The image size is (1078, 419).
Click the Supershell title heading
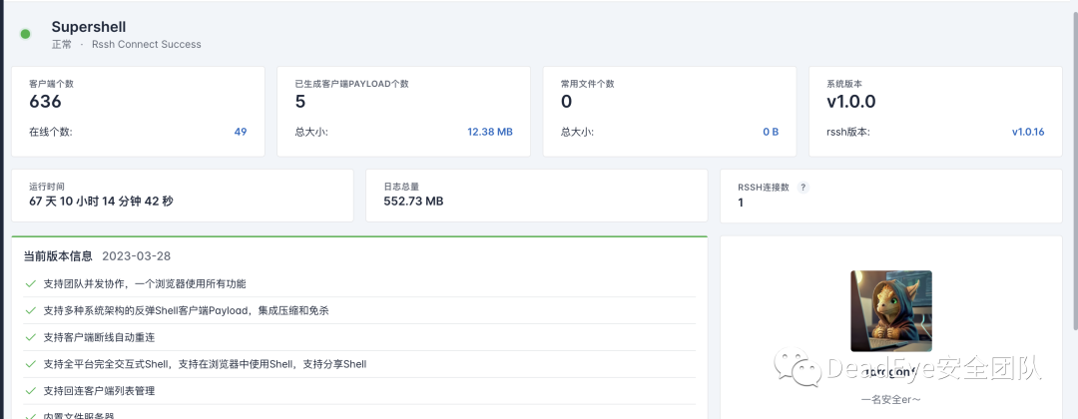coord(89,27)
